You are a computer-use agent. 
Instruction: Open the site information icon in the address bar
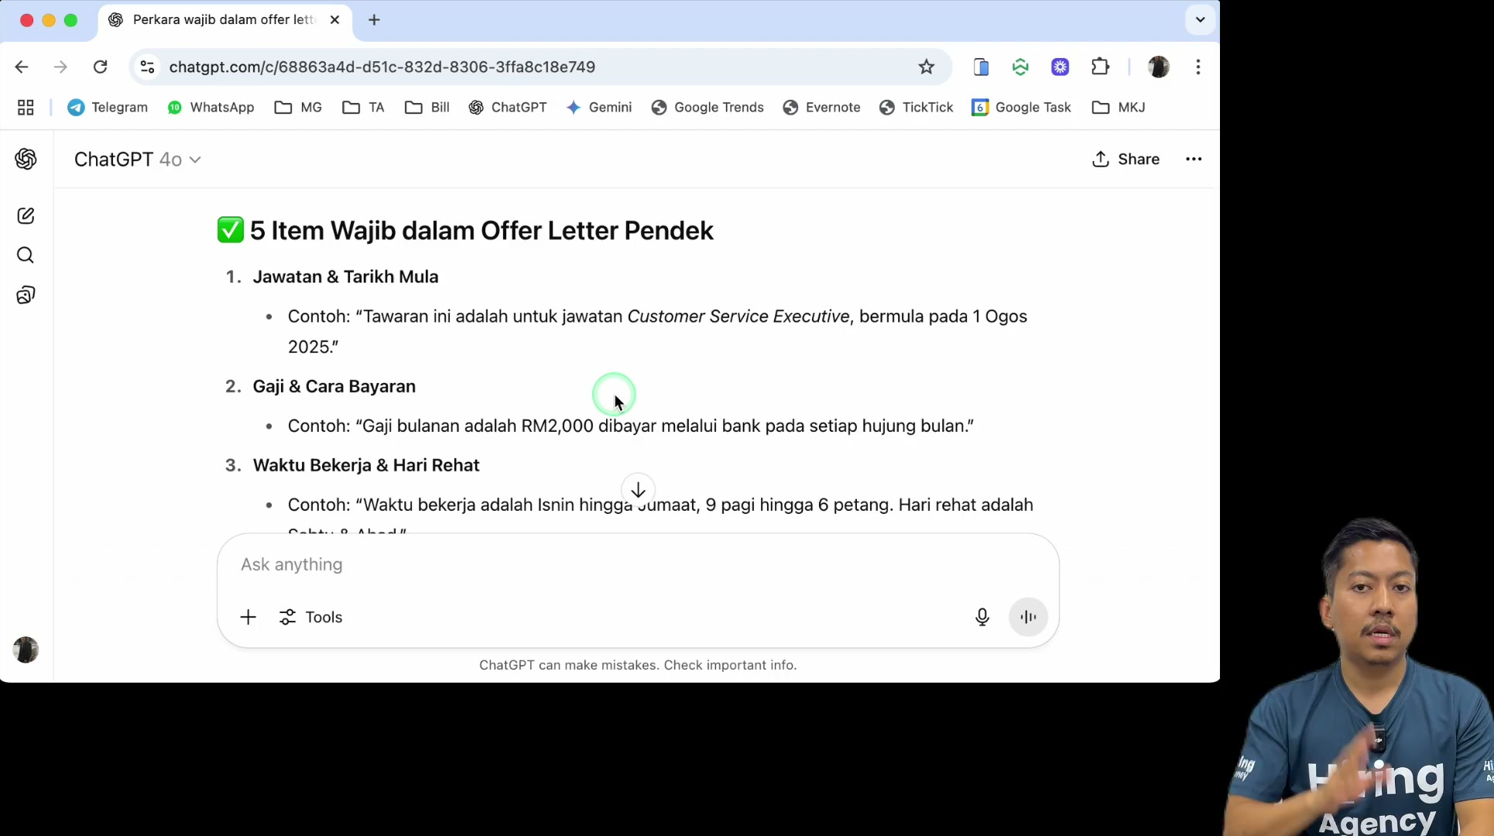(x=147, y=67)
